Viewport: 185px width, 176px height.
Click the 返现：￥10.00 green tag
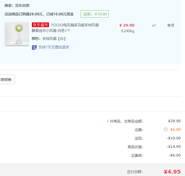point(94,14)
